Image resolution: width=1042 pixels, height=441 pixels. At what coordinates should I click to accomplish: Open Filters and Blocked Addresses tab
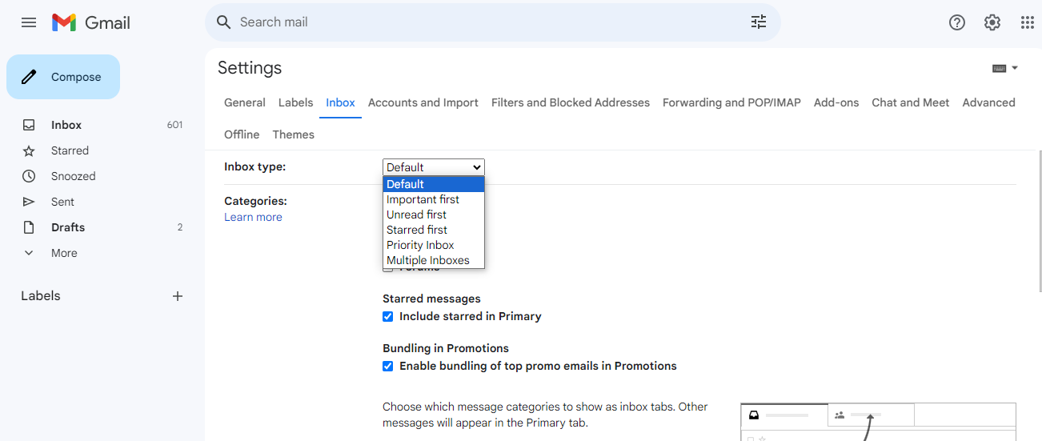(x=571, y=102)
